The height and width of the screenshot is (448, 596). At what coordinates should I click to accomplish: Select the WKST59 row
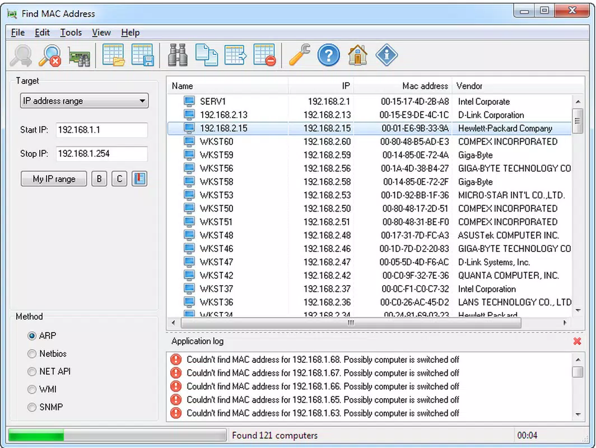click(370, 155)
